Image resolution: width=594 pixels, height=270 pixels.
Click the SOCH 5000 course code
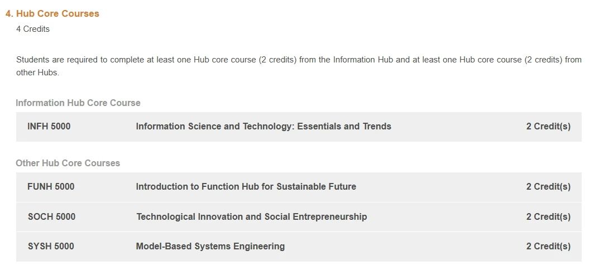click(51, 216)
